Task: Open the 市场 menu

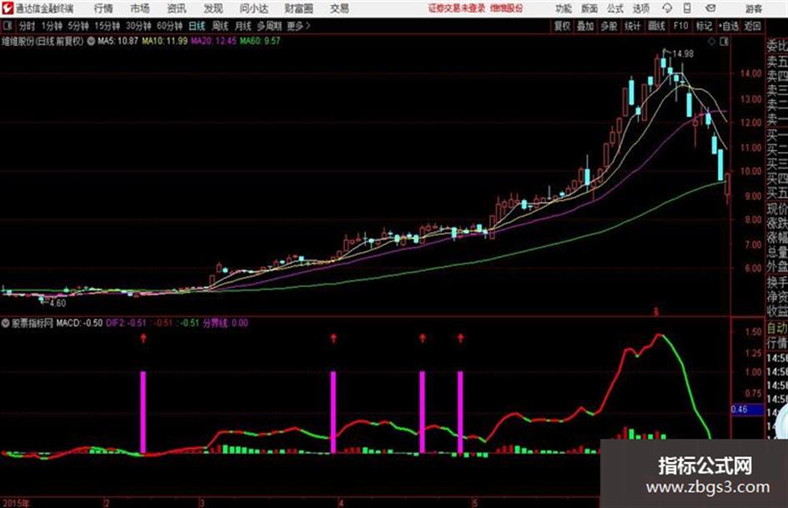Action: (140, 8)
